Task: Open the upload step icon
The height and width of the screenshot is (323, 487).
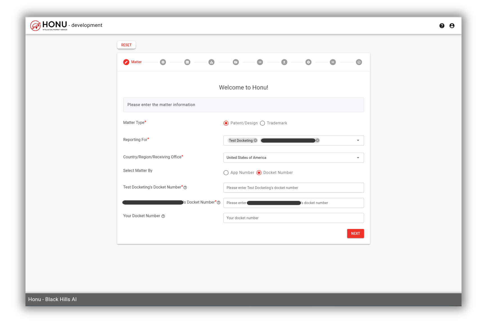Action: [284, 62]
